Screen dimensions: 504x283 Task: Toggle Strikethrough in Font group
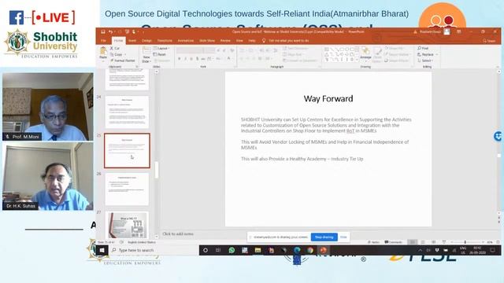203,58
